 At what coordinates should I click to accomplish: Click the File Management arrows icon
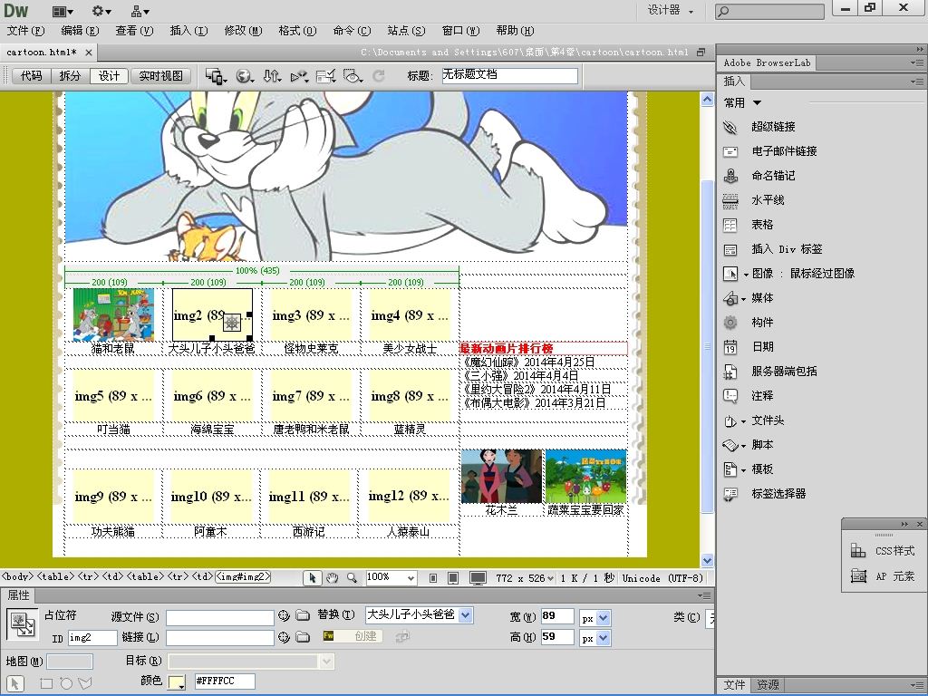tap(272, 76)
